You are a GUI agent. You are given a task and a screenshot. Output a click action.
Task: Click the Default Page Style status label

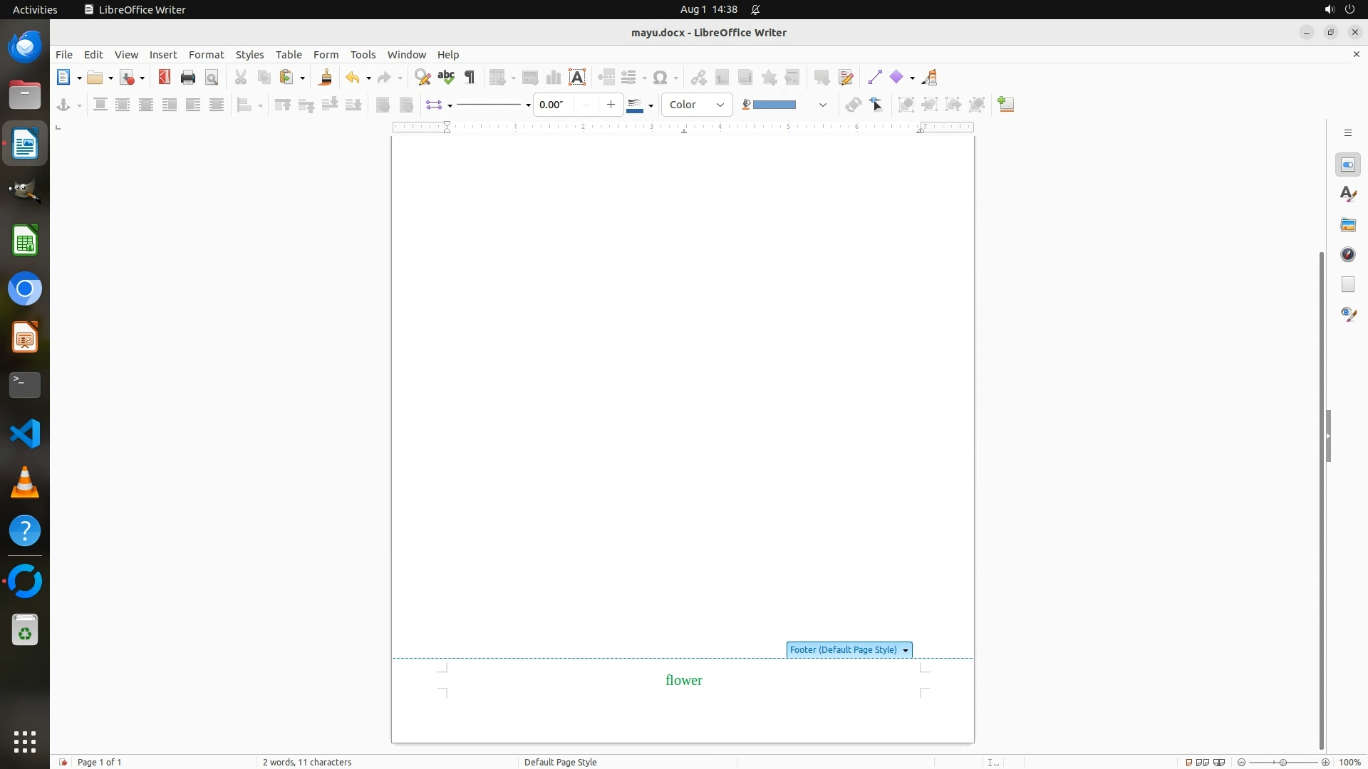pos(560,762)
